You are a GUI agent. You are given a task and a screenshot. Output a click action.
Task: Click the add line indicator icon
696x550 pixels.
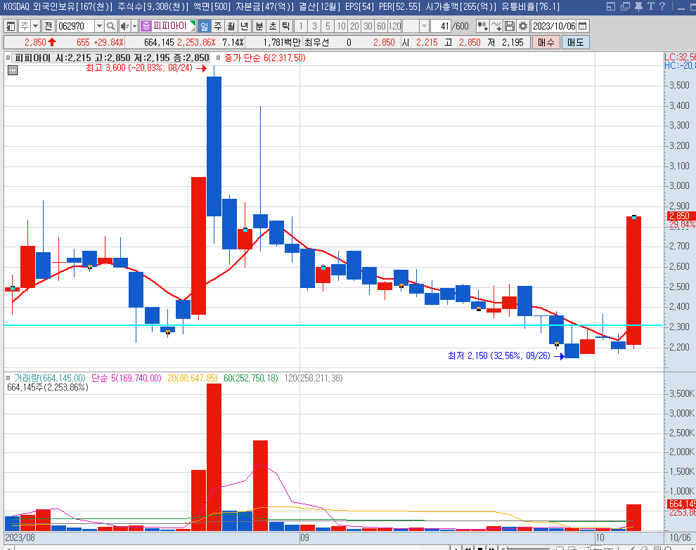click(496, 26)
